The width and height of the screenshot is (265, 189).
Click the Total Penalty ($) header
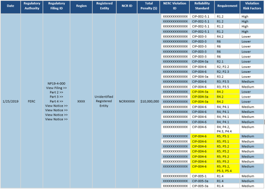(x=149, y=7)
